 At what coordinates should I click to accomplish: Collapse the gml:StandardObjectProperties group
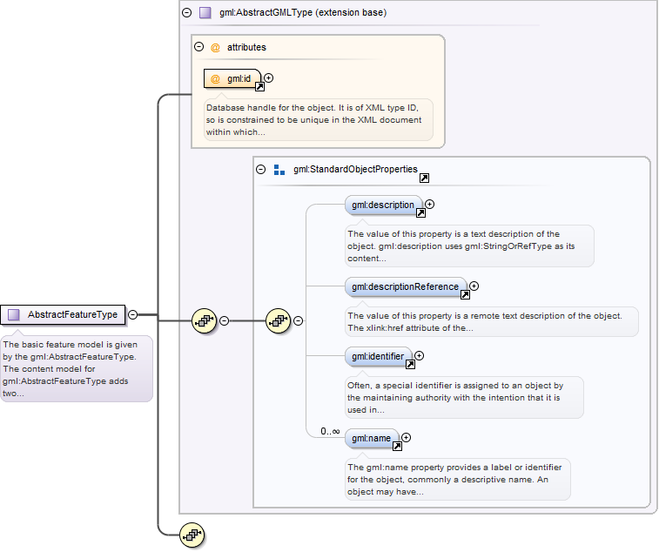[x=260, y=170]
